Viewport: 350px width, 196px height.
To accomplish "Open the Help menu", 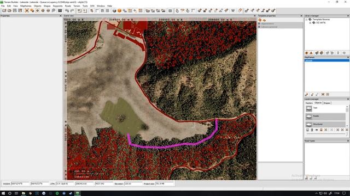I will 109,6.
